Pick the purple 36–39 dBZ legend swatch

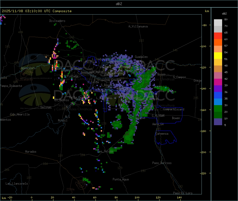218,89
